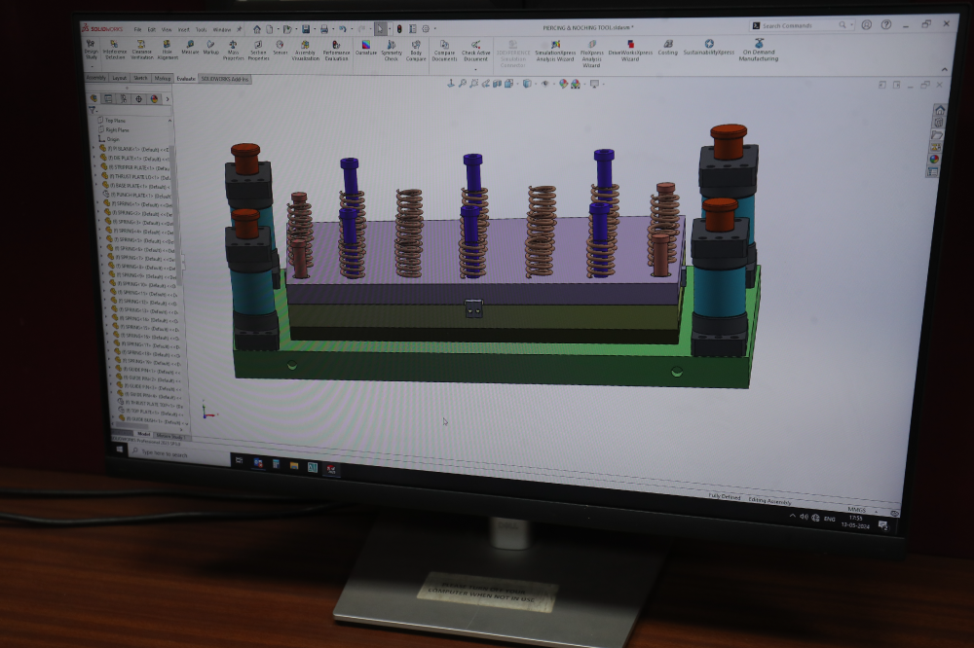Open the Insert menu
Viewport: 974px width, 648px height.
[x=184, y=29]
